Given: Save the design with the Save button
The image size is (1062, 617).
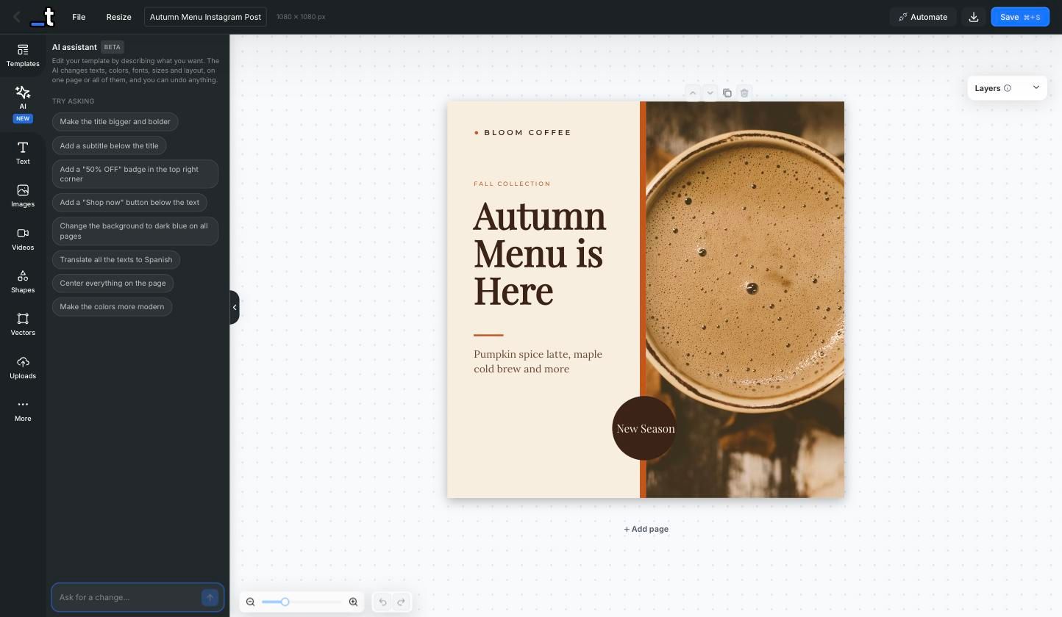Looking at the screenshot, I should (1019, 17).
